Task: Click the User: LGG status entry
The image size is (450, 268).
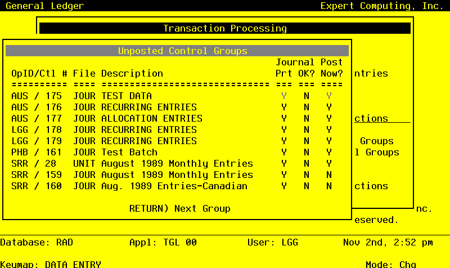Action: pos(273,243)
